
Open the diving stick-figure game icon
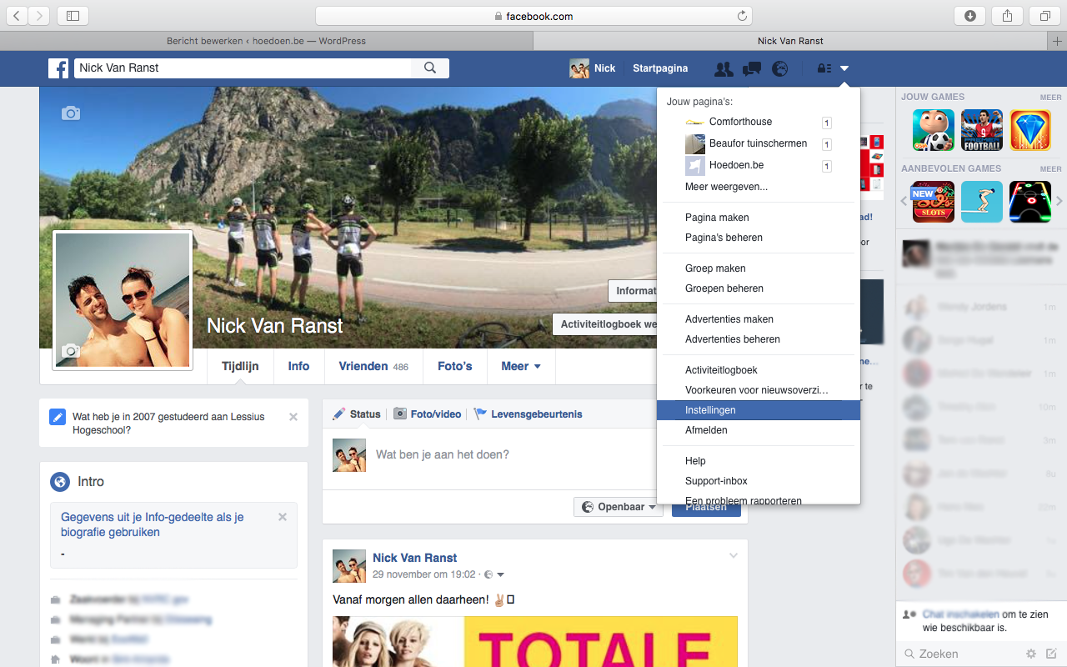click(x=982, y=202)
